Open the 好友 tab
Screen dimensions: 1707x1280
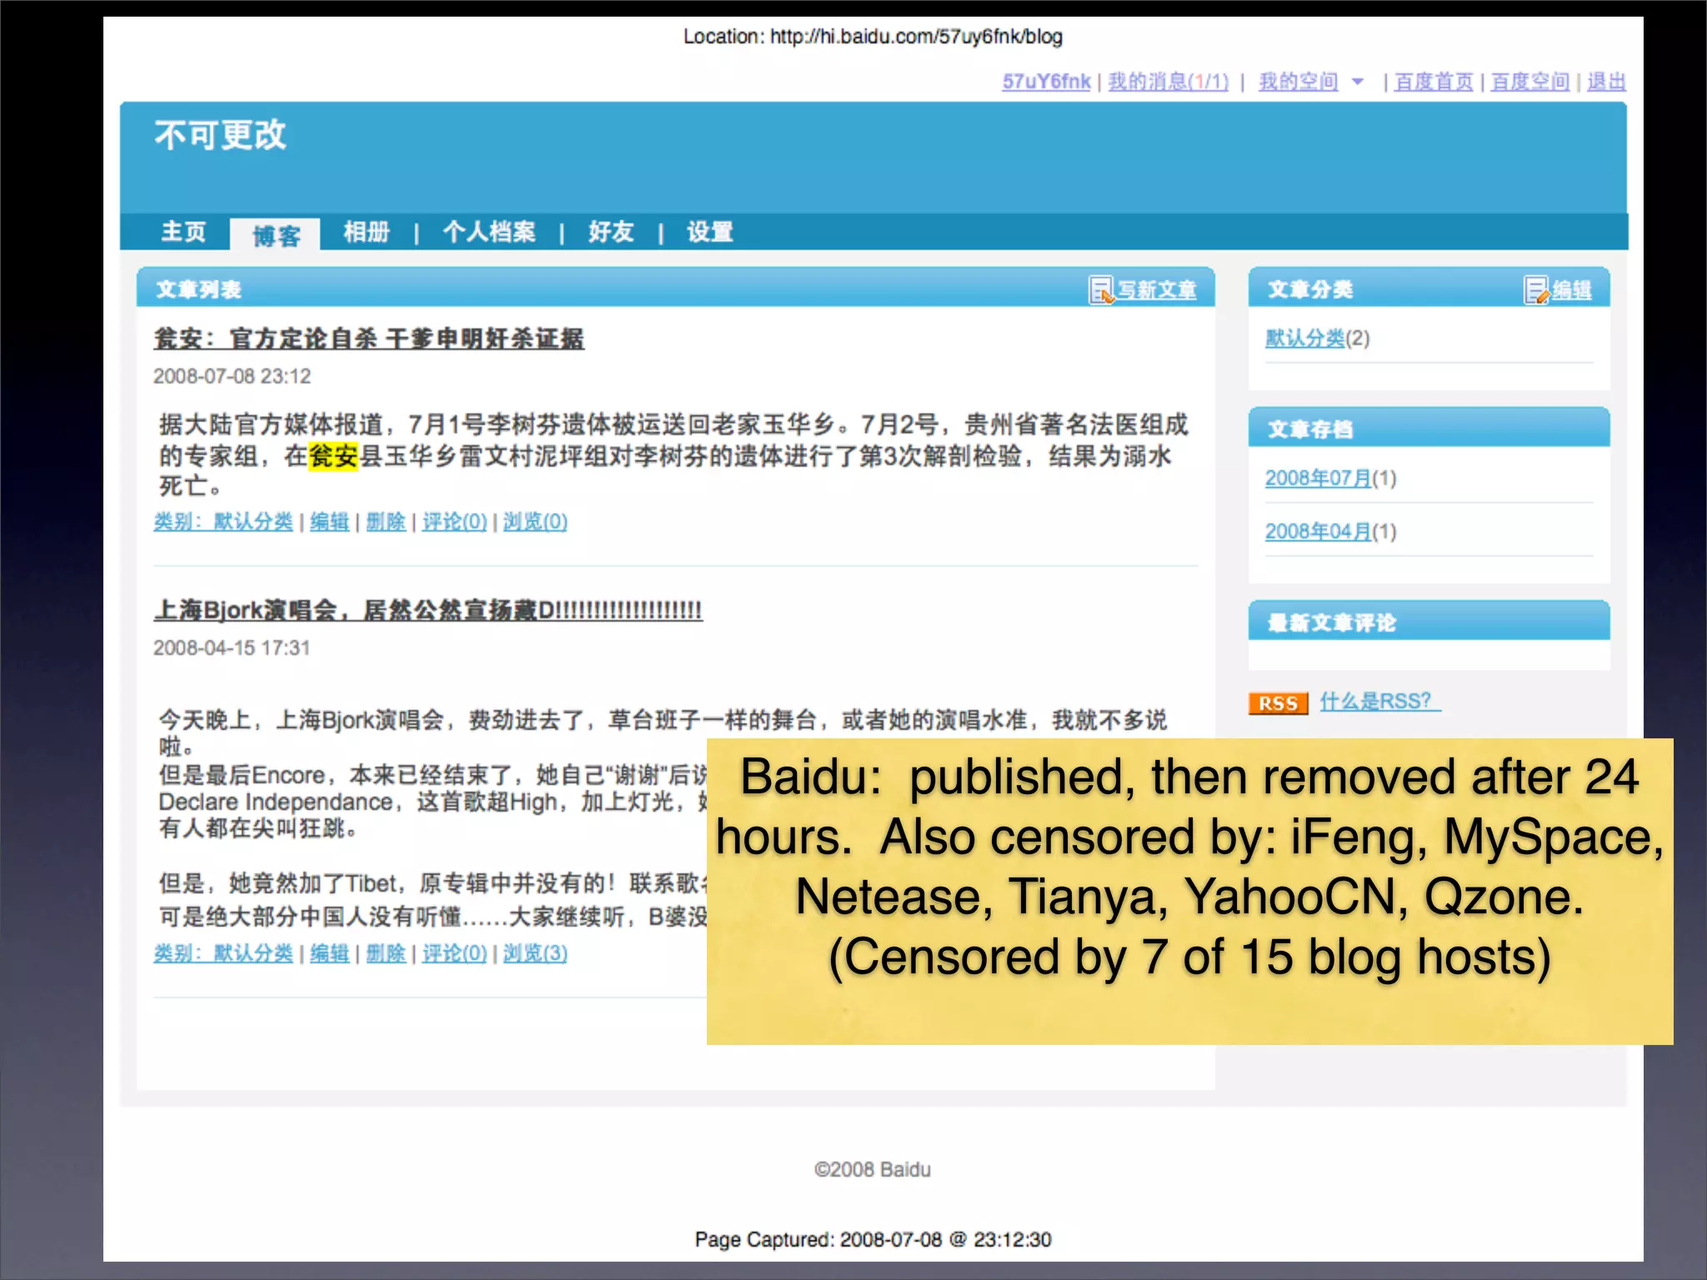tap(611, 232)
